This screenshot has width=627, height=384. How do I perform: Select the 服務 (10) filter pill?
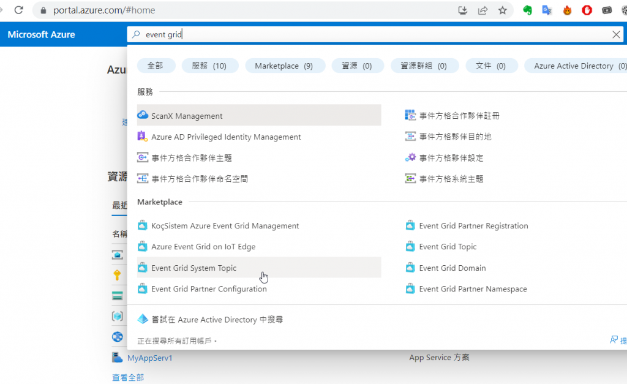pyautogui.click(x=210, y=66)
